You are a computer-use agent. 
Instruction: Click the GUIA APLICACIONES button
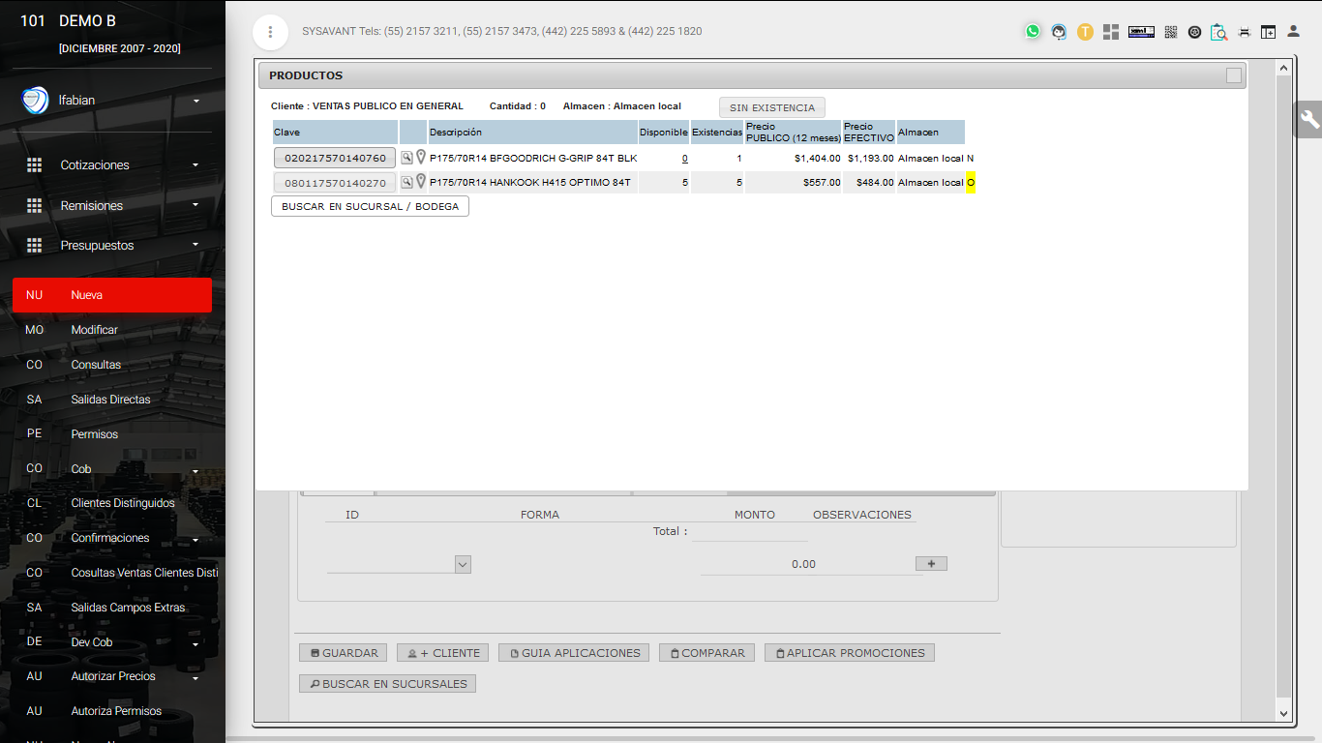[x=574, y=653]
